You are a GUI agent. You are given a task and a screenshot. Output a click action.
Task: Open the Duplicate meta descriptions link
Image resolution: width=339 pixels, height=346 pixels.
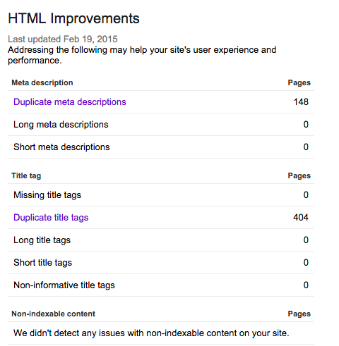pos(70,102)
